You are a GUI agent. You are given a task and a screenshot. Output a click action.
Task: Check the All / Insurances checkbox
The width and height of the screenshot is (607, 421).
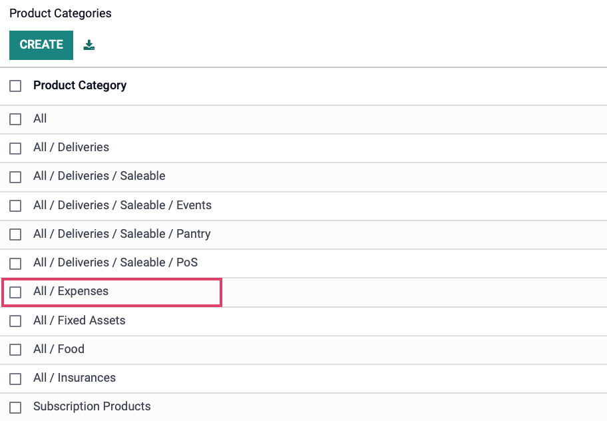click(x=15, y=378)
